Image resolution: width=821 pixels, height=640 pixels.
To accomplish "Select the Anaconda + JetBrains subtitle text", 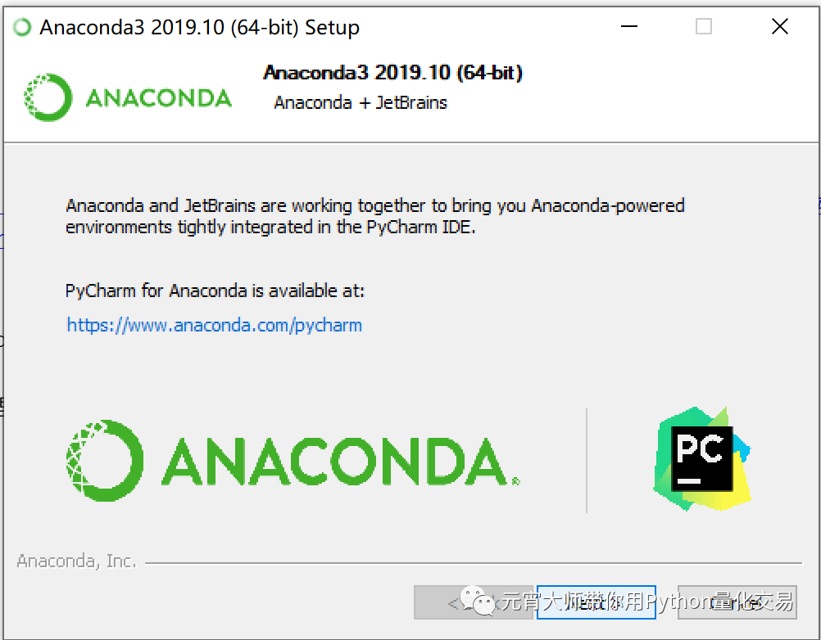I will point(361,102).
